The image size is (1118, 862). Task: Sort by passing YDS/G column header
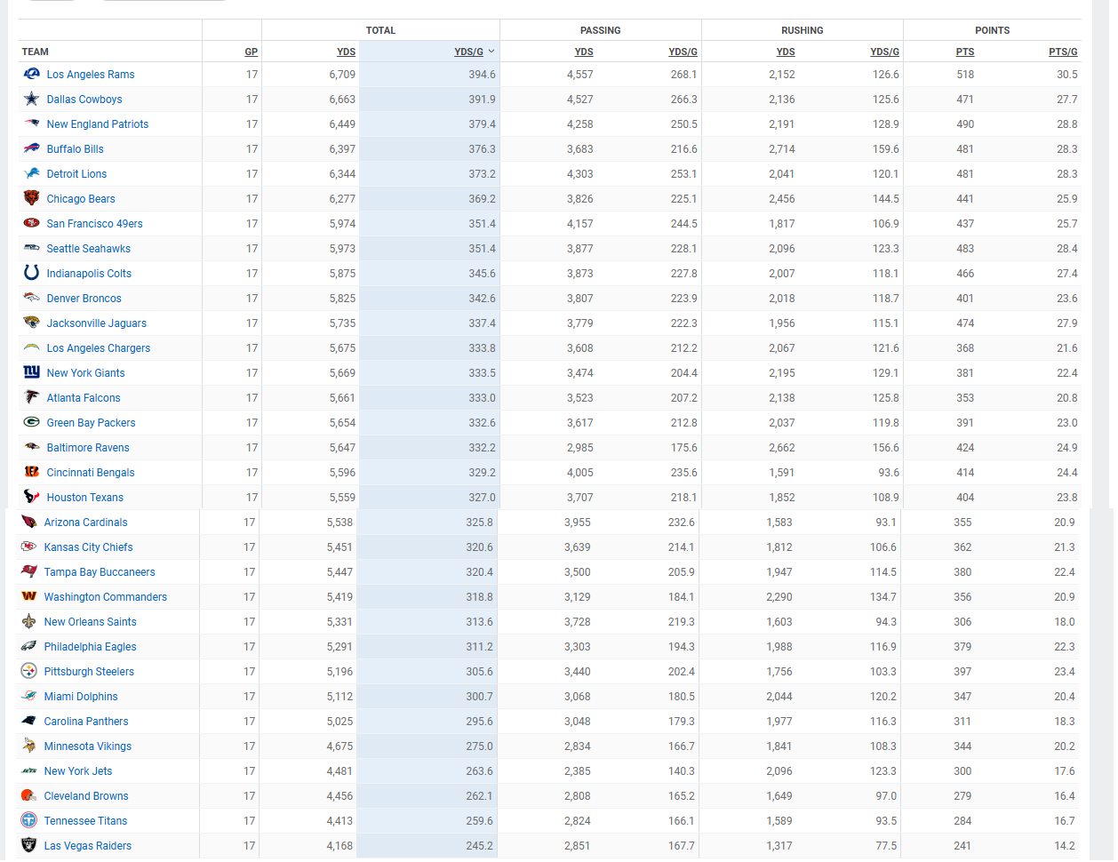[x=683, y=52]
